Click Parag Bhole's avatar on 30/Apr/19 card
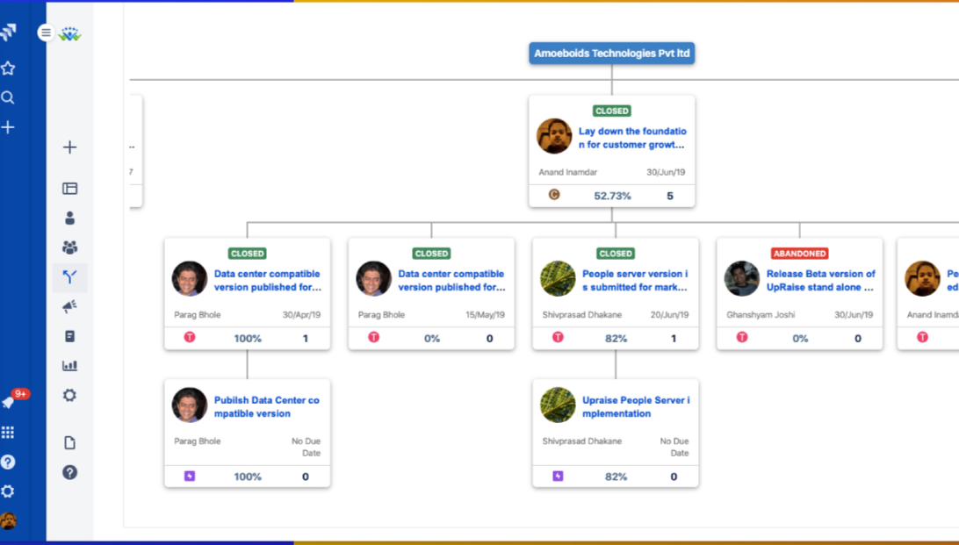Screen dimensions: 959x545 pos(190,279)
